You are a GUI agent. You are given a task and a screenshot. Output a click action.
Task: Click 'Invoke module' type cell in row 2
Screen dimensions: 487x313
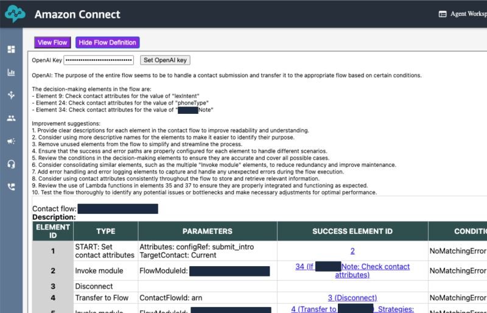pos(105,271)
